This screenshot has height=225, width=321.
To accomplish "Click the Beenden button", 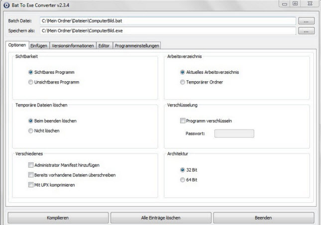I will (x=263, y=218).
